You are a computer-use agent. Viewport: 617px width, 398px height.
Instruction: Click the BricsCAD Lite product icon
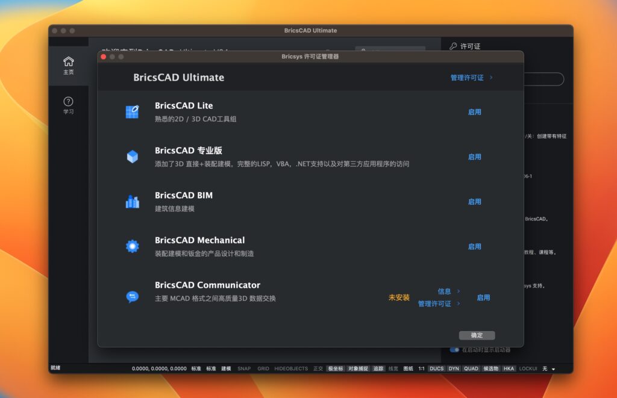tap(134, 111)
